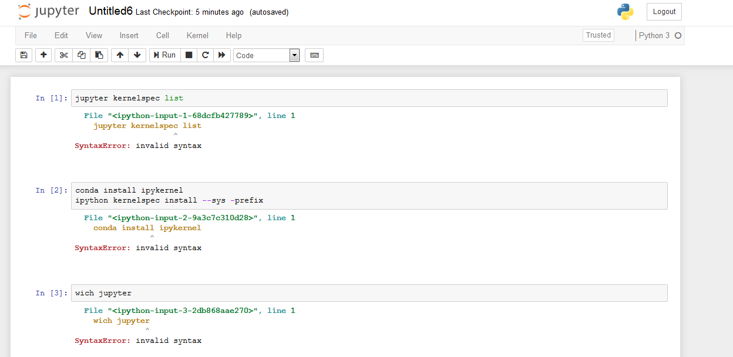Paste a cell using the paste icon

point(99,55)
